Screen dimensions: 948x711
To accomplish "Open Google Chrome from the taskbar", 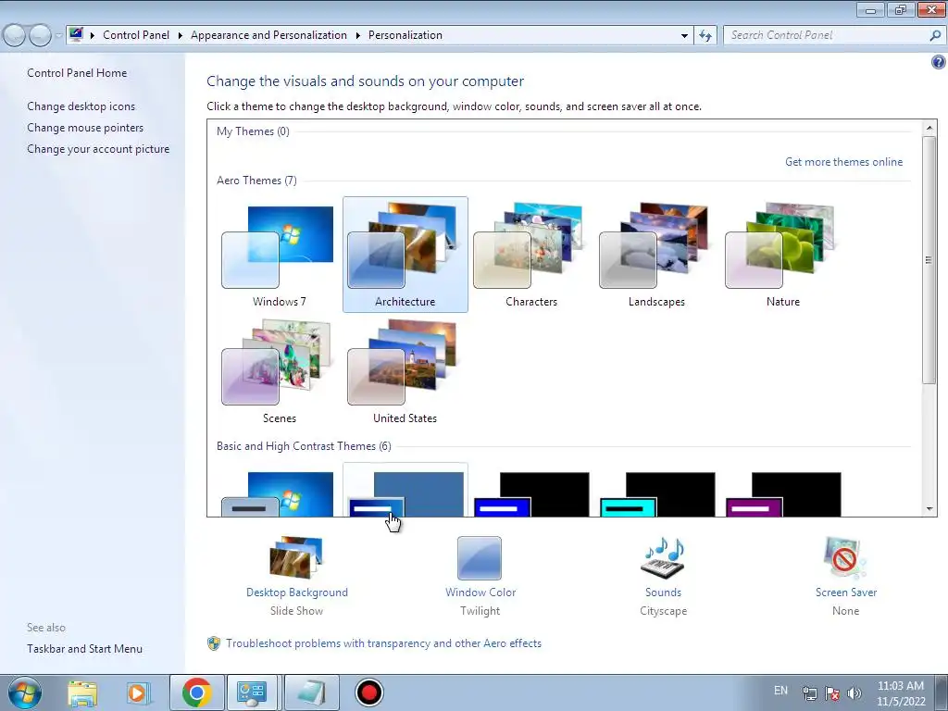I will [197, 692].
